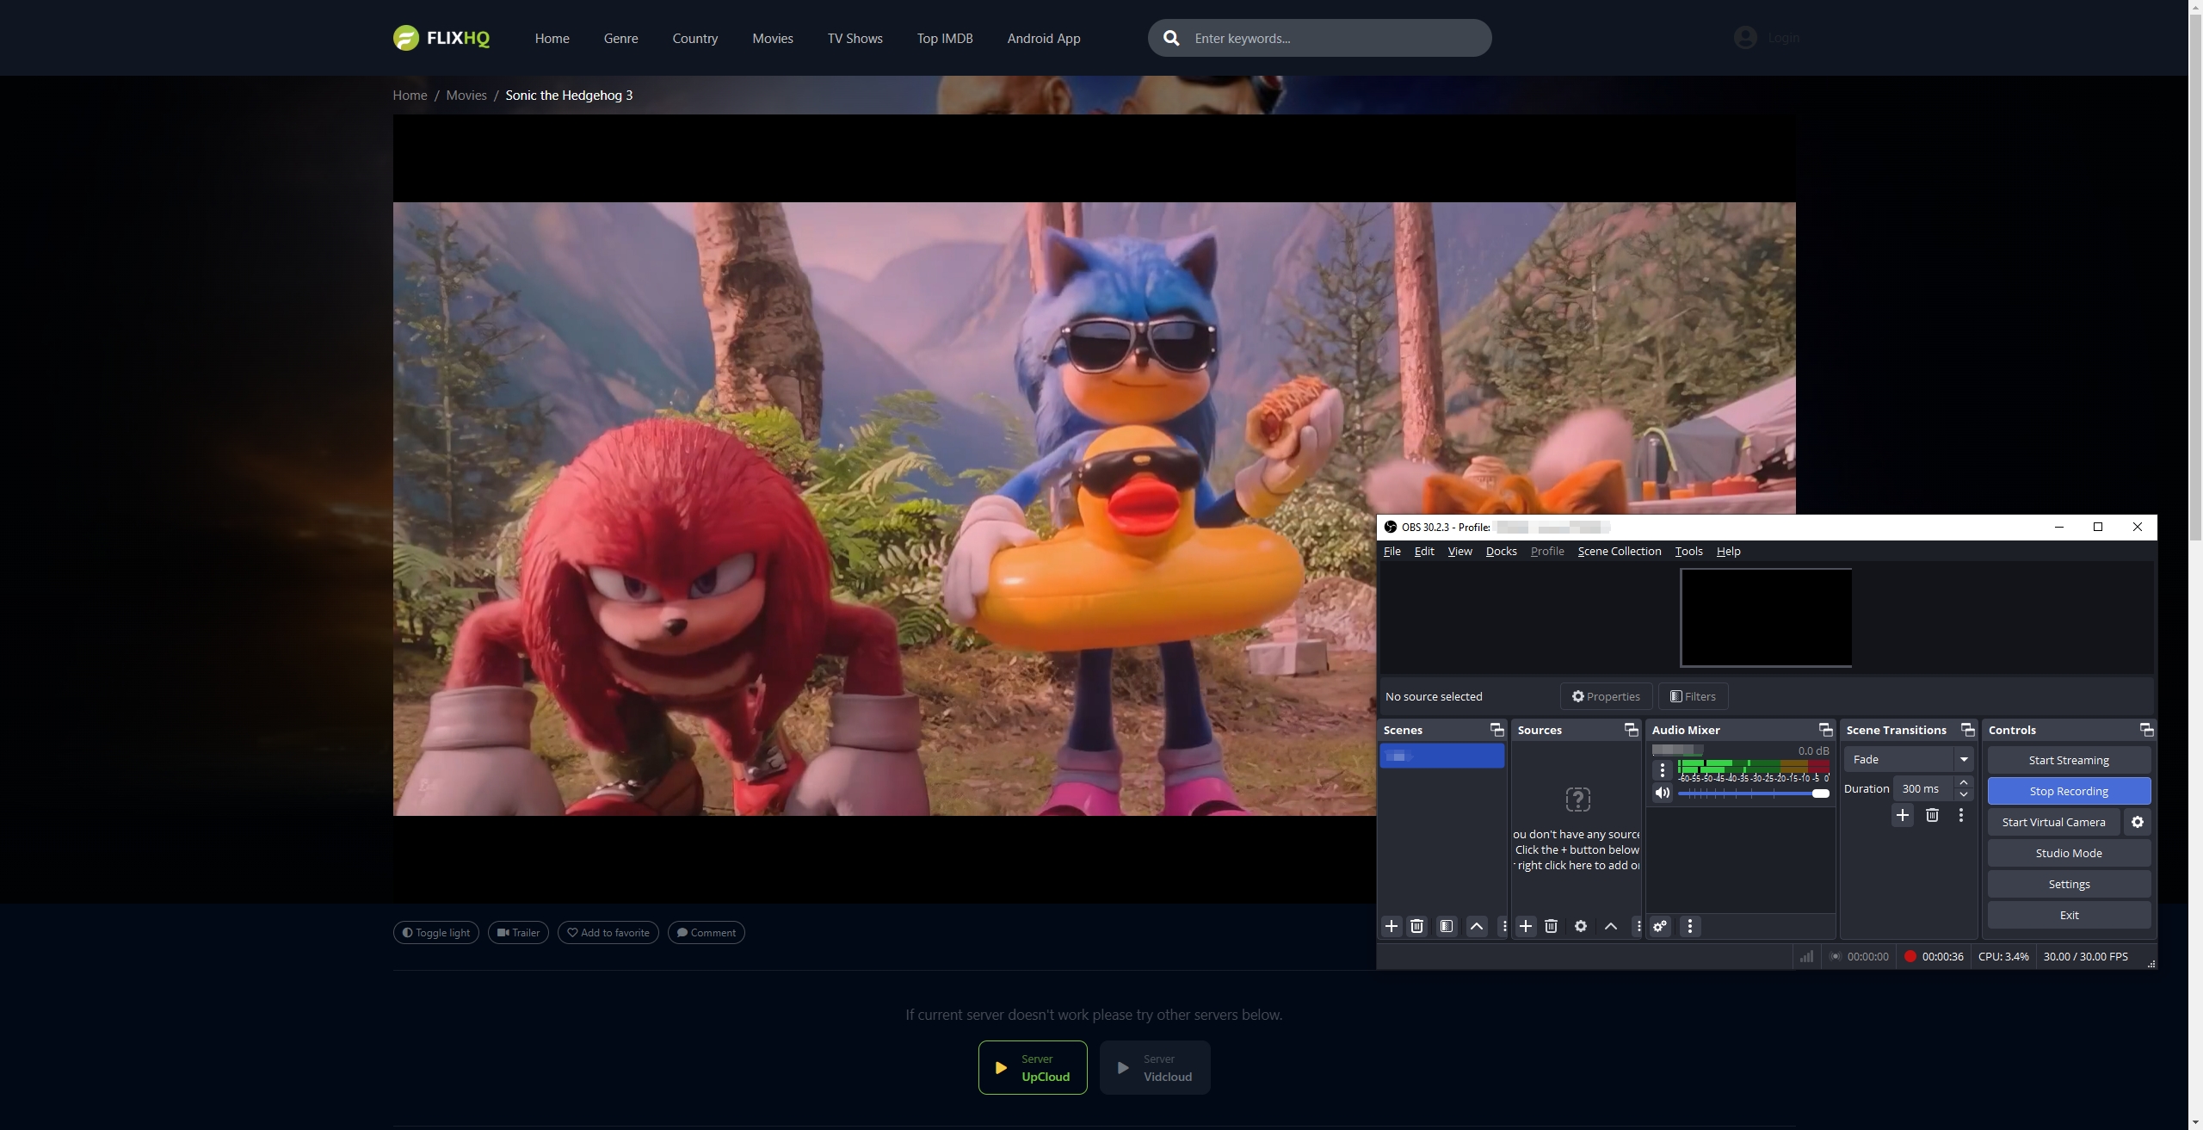Viewport: 2203px width, 1130px height.
Task: Mute the audio mixer channel speaker
Action: tap(1663, 793)
